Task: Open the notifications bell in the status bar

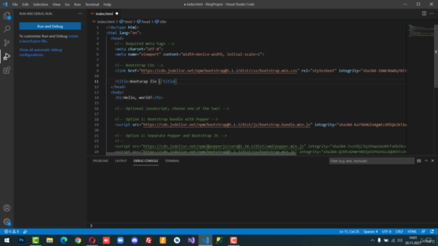Action: (432, 232)
